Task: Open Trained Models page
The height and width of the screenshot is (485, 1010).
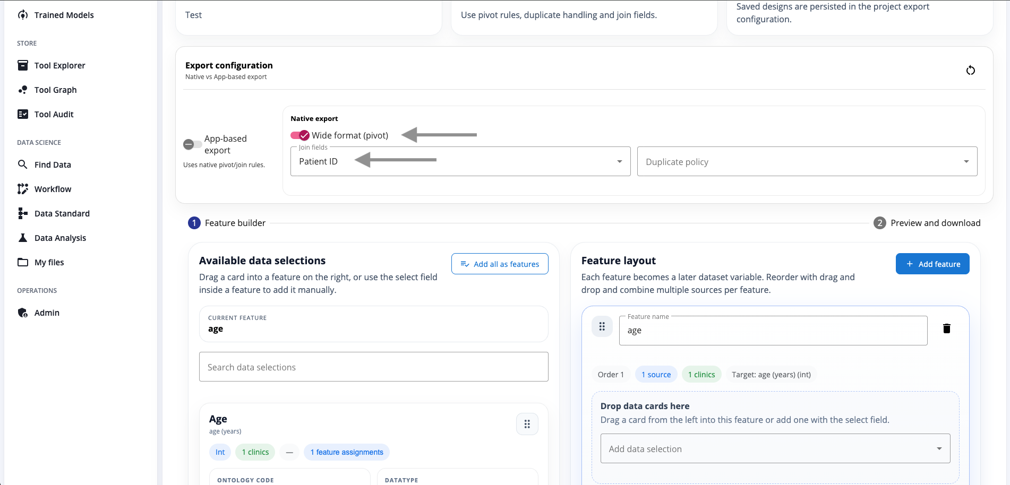Action: pyautogui.click(x=64, y=15)
